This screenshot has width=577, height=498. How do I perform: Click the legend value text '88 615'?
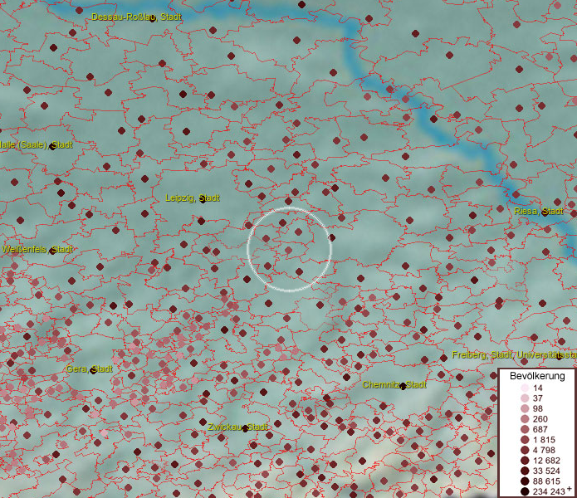click(546, 481)
